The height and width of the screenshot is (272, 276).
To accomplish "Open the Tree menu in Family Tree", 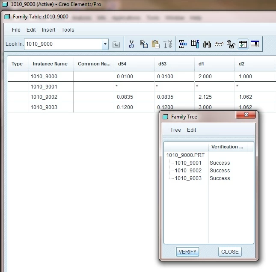I will (x=175, y=130).
